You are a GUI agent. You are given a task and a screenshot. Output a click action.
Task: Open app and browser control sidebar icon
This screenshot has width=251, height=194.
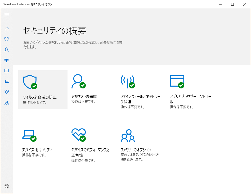pos(7,71)
